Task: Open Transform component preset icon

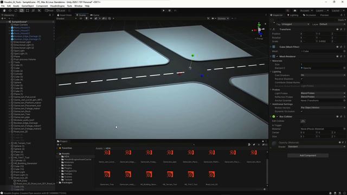Action: 341,29
